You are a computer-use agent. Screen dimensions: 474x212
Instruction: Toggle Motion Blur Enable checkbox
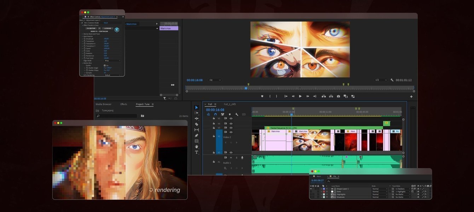tap(105, 65)
